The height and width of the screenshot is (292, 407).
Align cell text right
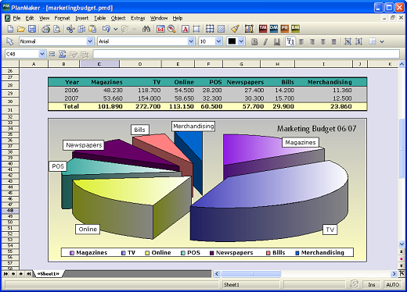click(312, 41)
